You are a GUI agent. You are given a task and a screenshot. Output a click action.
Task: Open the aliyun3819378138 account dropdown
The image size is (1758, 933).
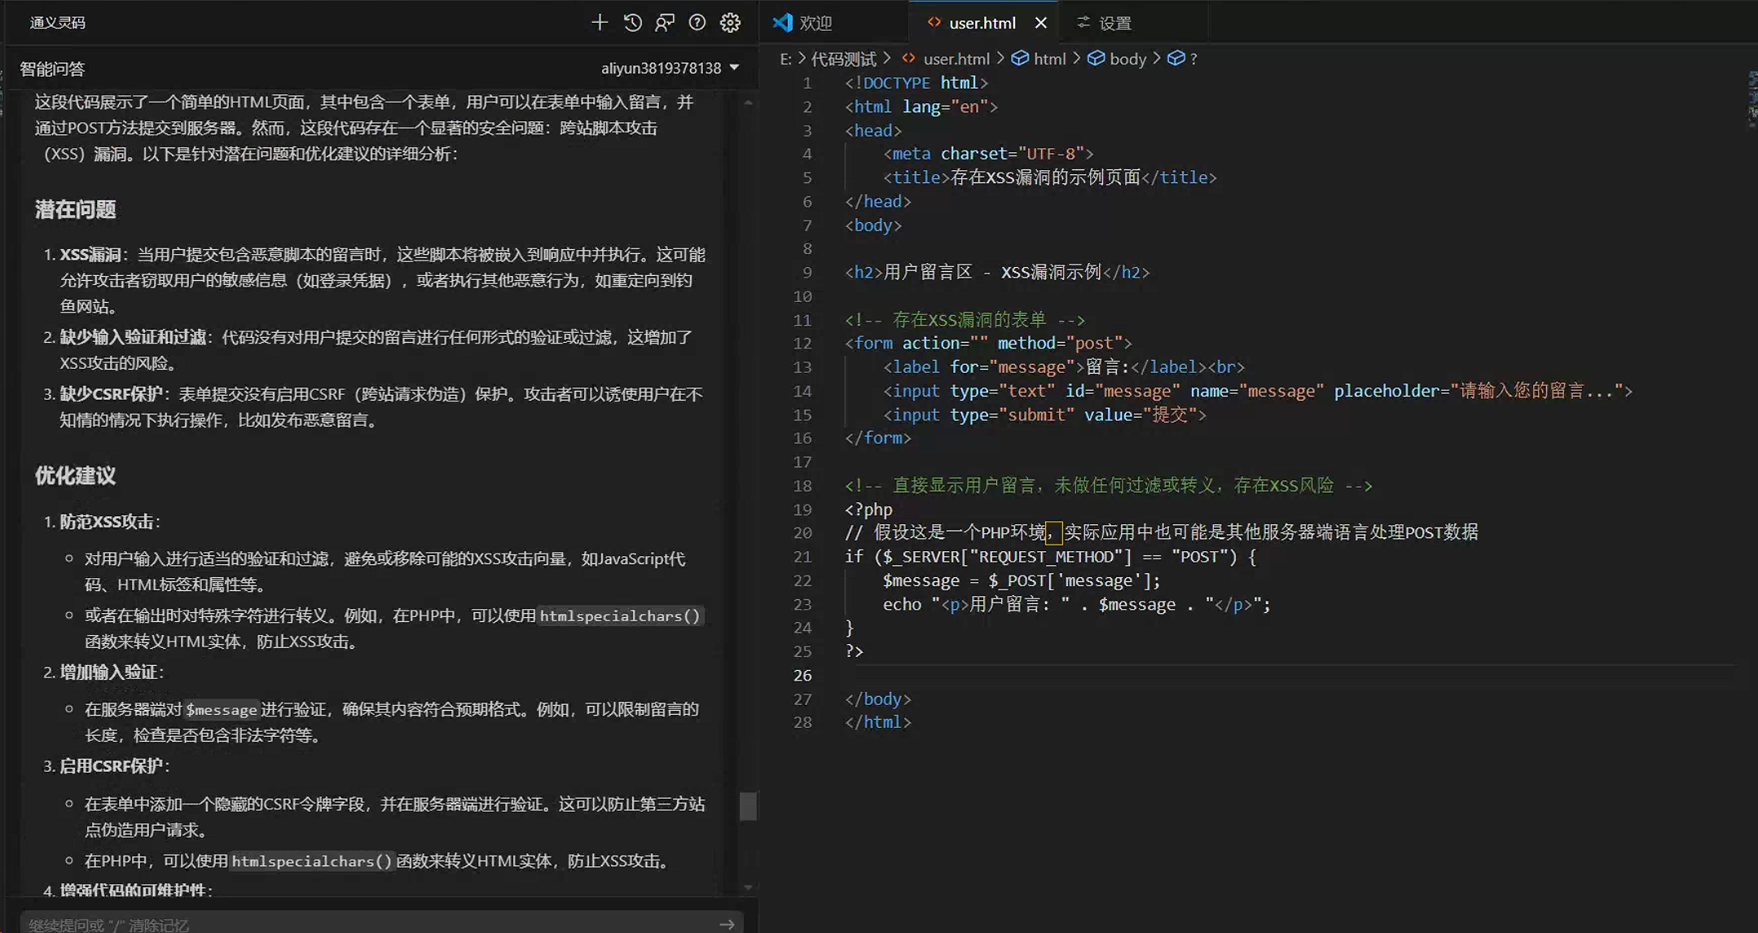pyautogui.click(x=670, y=68)
